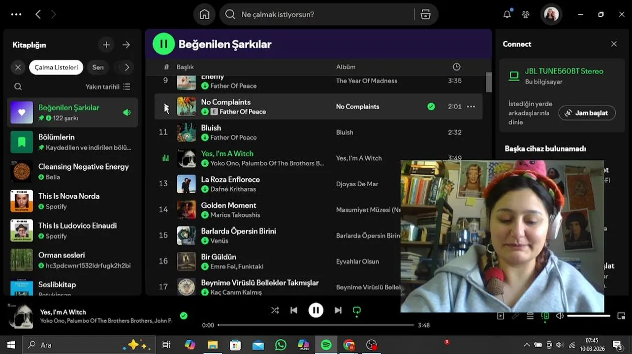Toggle the Connect to a device icon
632x354 pixels.
tap(545, 316)
